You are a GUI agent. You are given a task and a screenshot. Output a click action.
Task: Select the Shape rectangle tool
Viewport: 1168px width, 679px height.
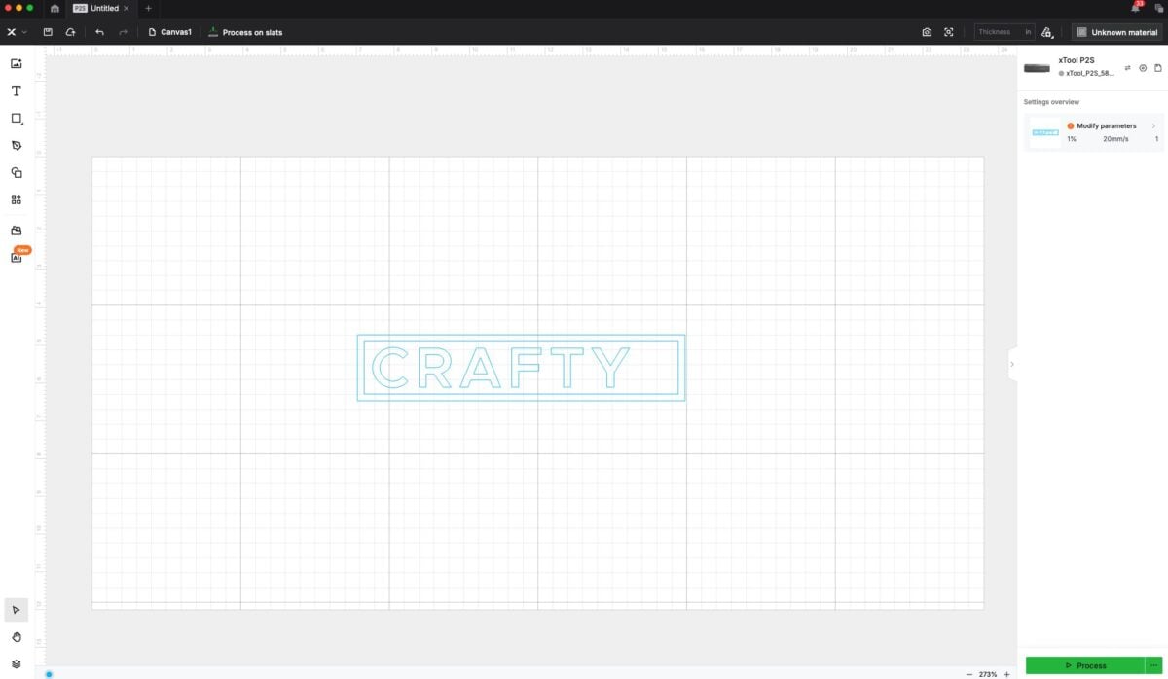[16, 119]
